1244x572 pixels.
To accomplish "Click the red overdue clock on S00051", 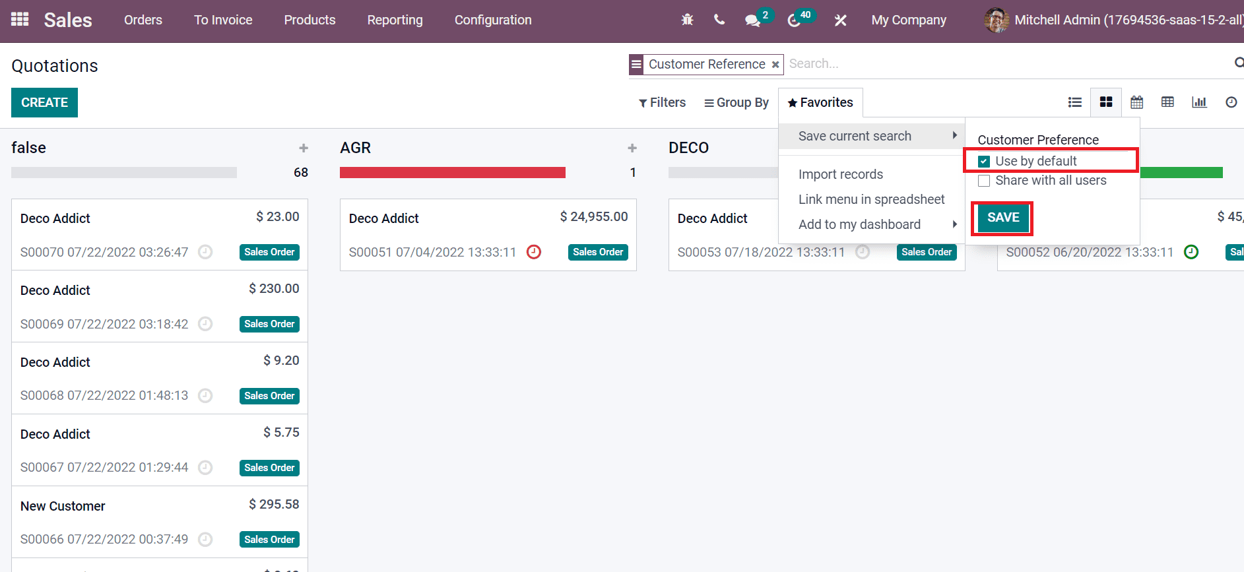I will pyautogui.click(x=534, y=252).
